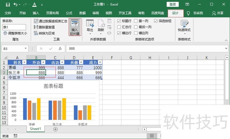Image resolution: width=230 pixels, height=139 pixels.
Task: Click the 登录 sign-in button
Action: pos(173,4)
